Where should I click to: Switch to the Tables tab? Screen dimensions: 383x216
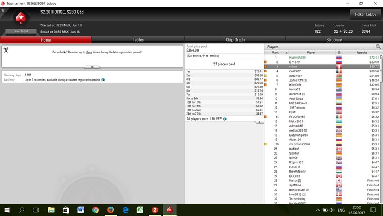138,40
